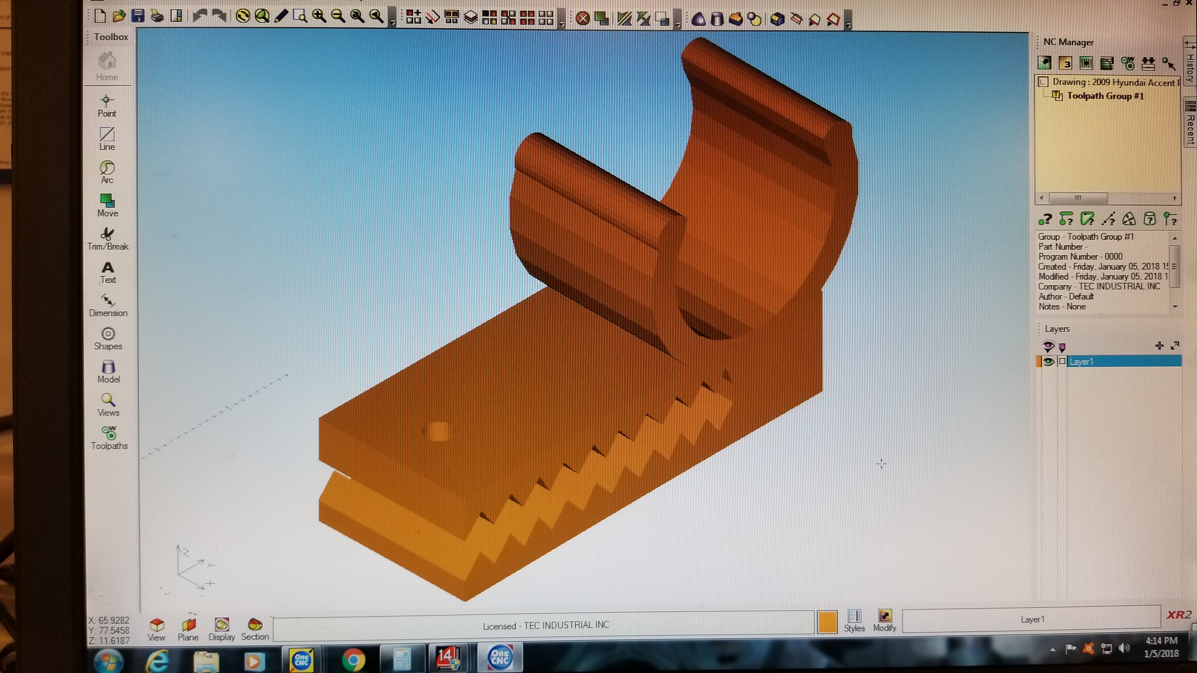The height and width of the screenshot is (673, 1197).
Task: Expand the Layers panel with arrows icon
Action: click(x=1175, y=346)
